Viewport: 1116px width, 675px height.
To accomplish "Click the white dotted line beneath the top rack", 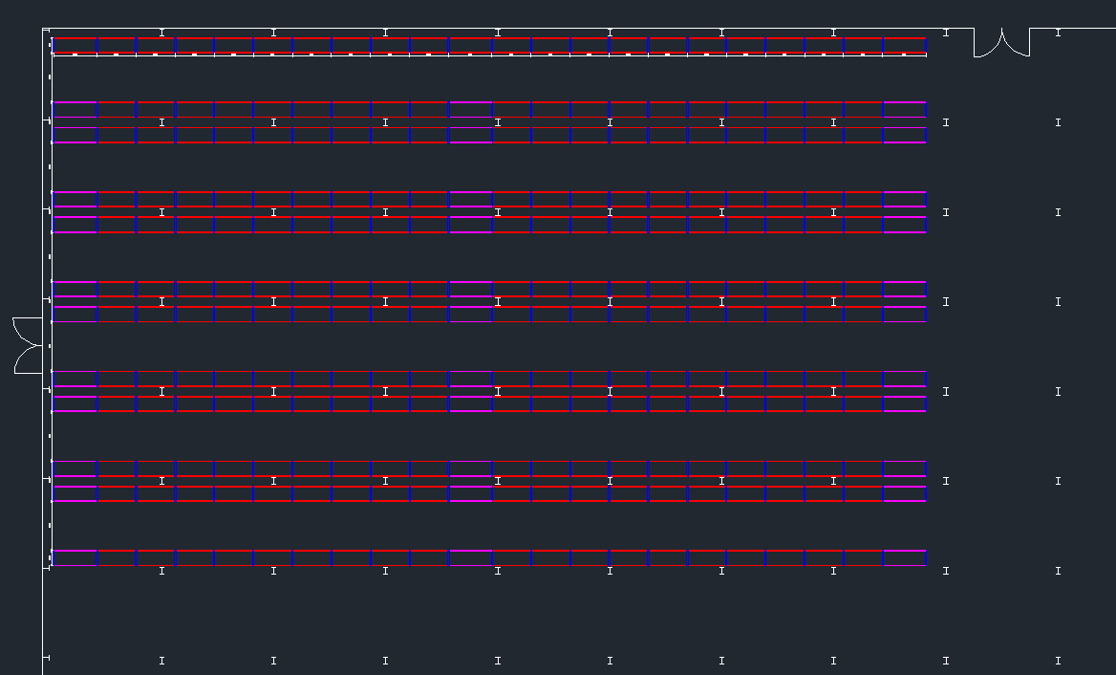I will tap(478, 55).
